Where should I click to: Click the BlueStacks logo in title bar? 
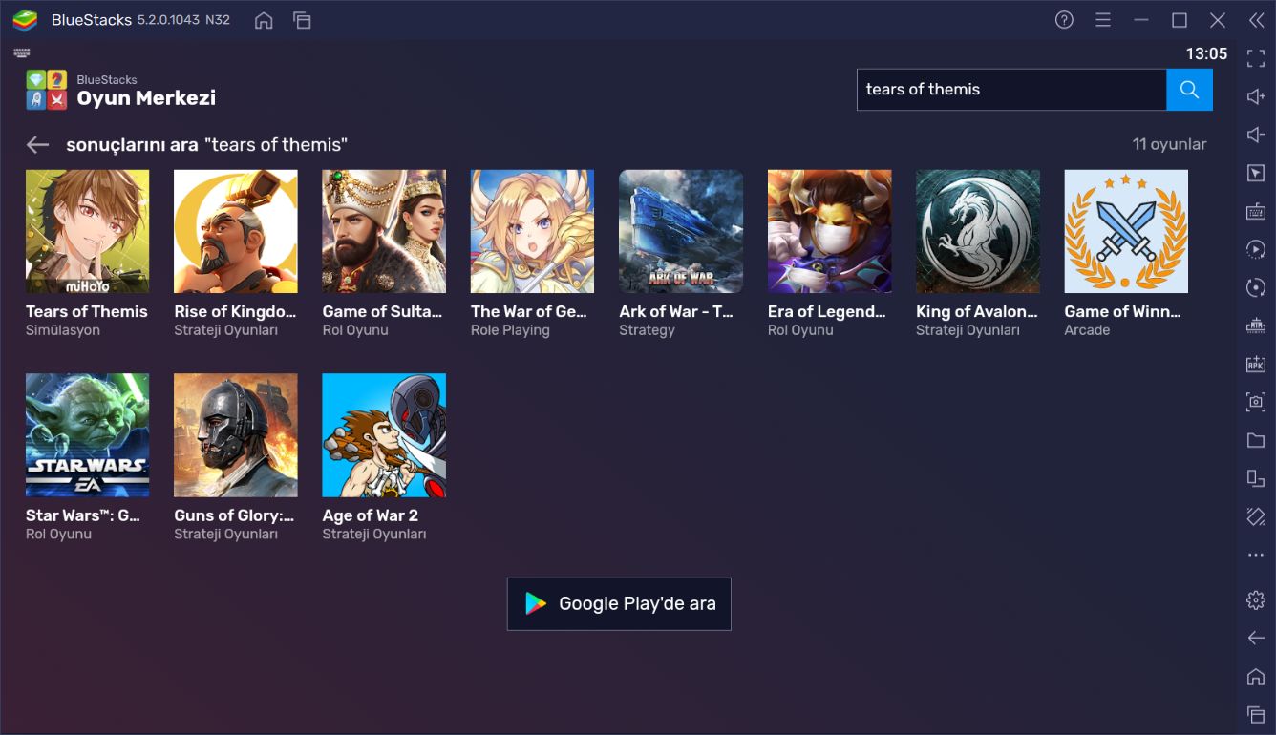click(25, 20)
